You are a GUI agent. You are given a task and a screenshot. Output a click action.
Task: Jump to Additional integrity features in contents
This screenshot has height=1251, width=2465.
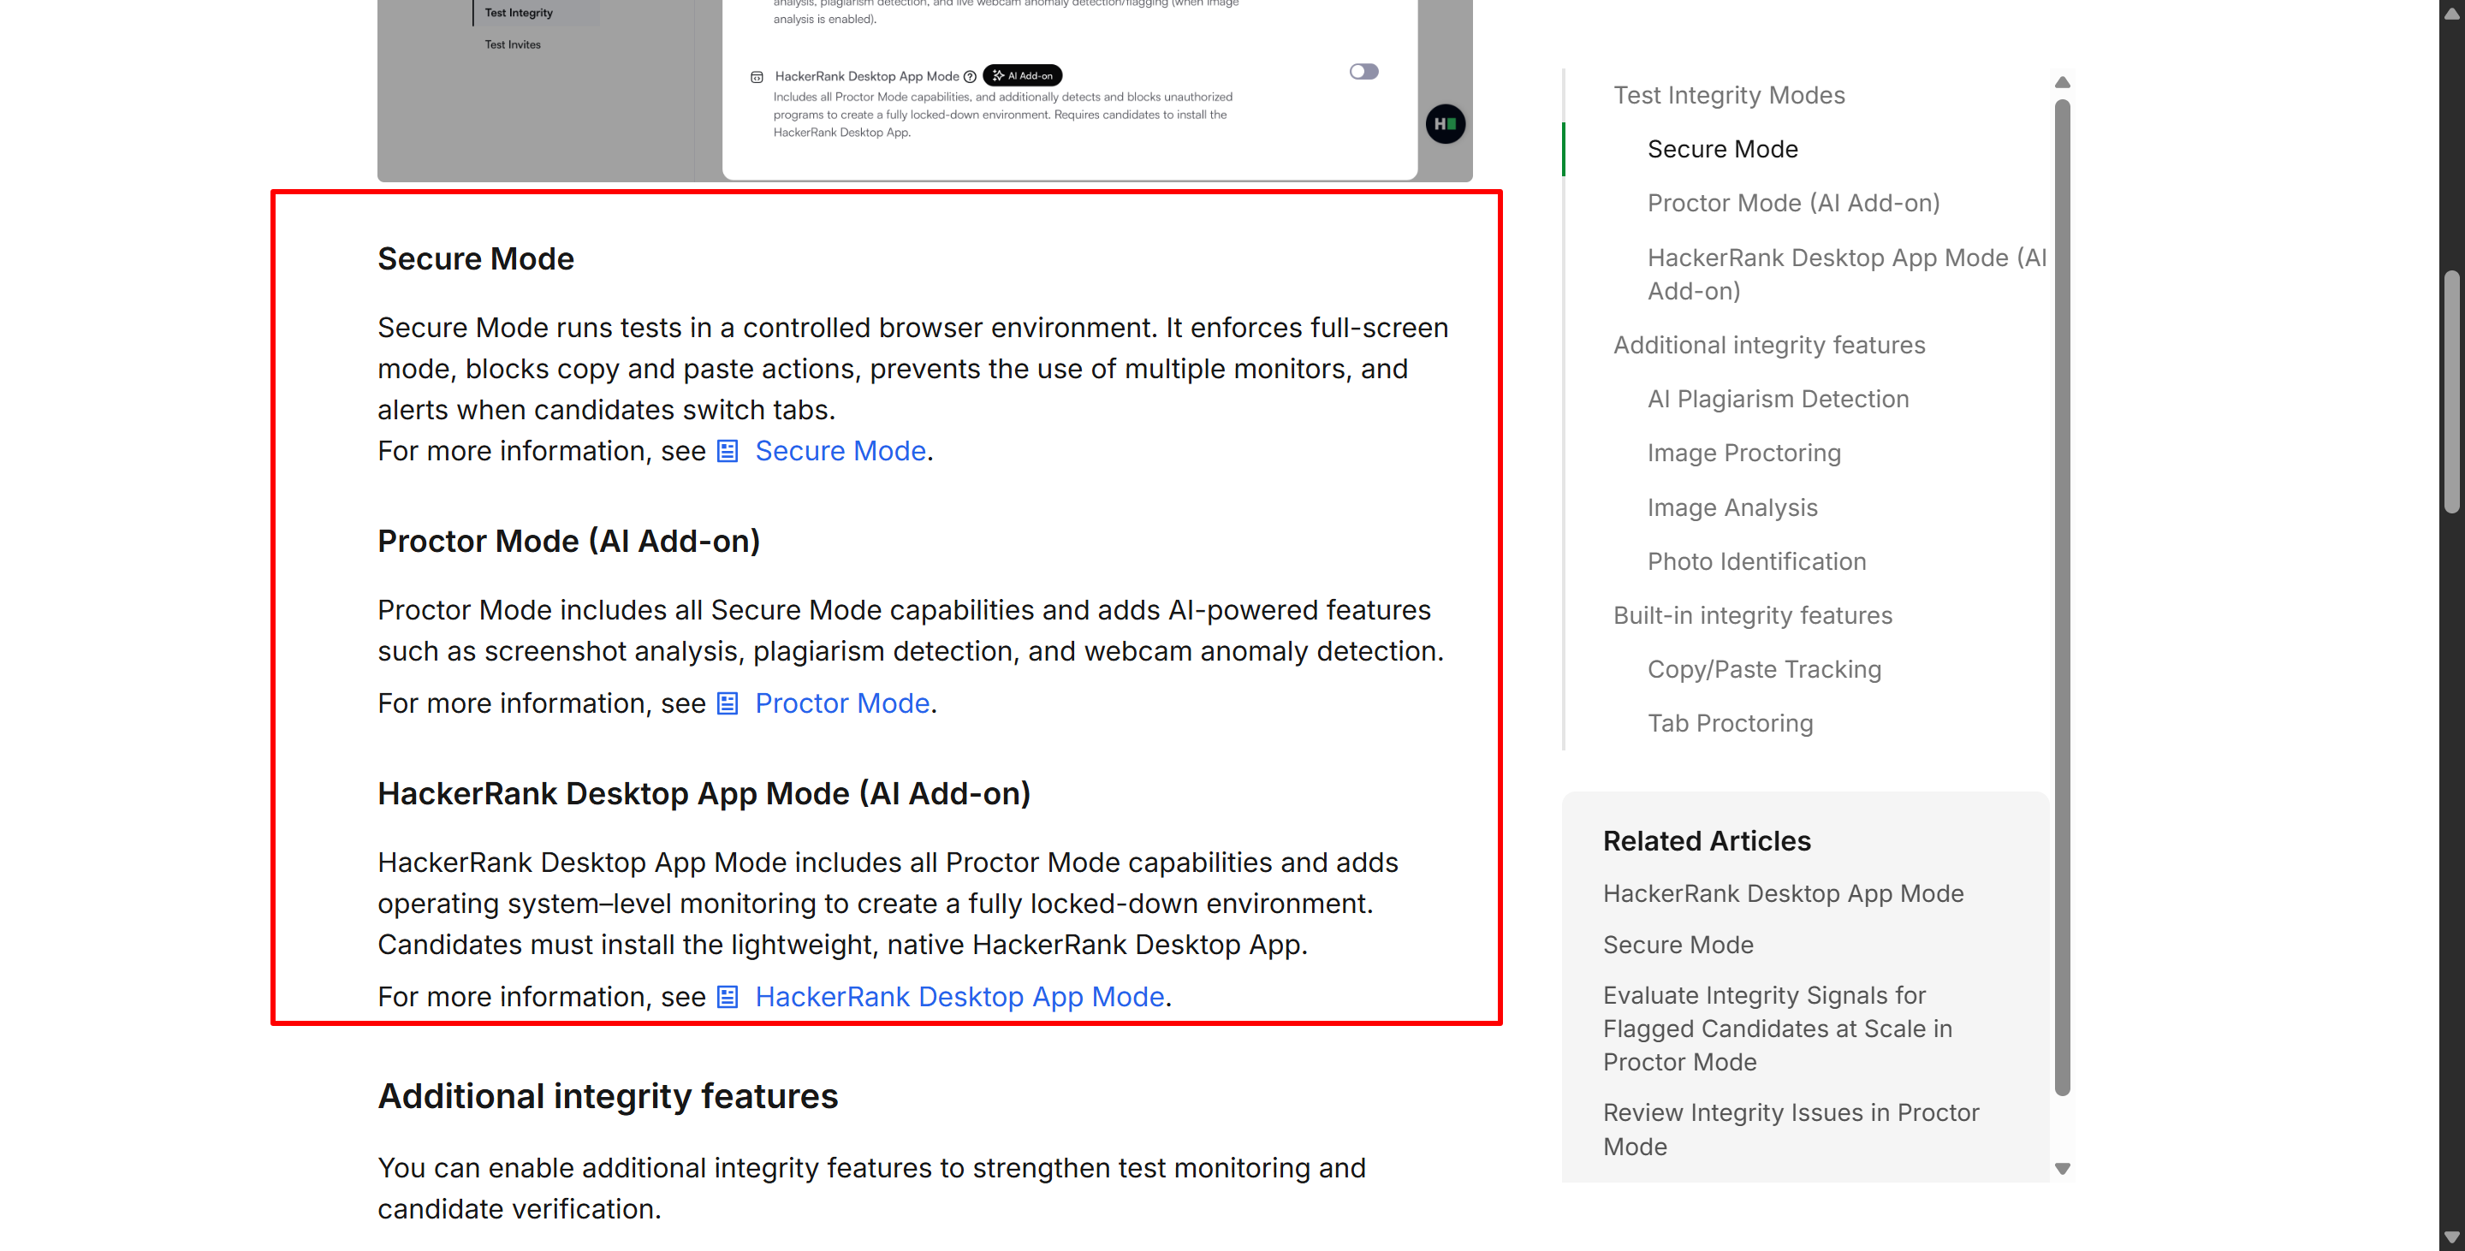coord(1769,344)
